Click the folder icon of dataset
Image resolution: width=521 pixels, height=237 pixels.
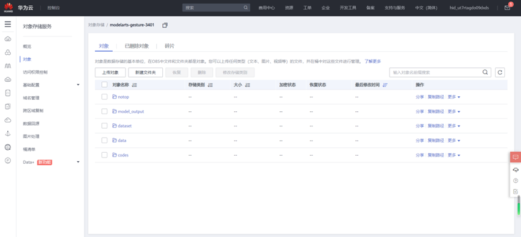pos(115,126)
